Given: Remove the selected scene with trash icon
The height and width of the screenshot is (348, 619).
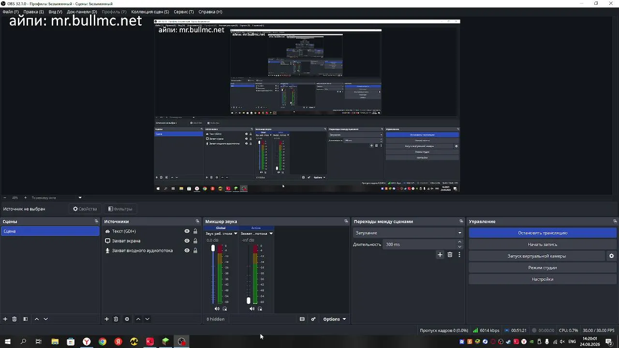Looking at the screenshot, I should [x=15, y=319].
